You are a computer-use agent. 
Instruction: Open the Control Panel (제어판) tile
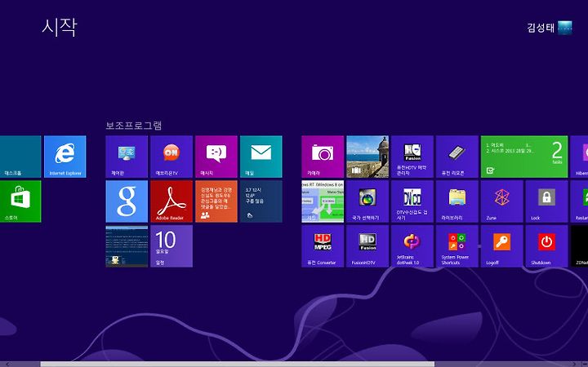tap(127, 157)
